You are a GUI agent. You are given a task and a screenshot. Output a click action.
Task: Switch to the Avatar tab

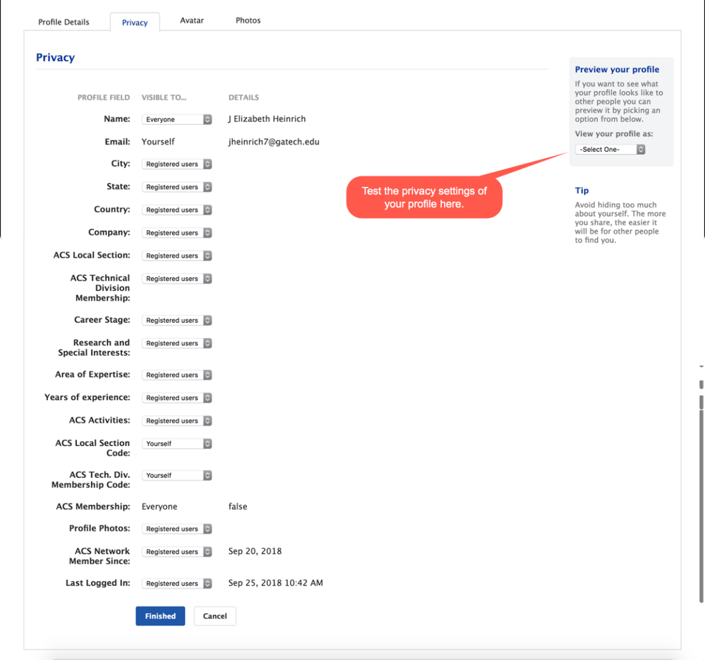192,20
